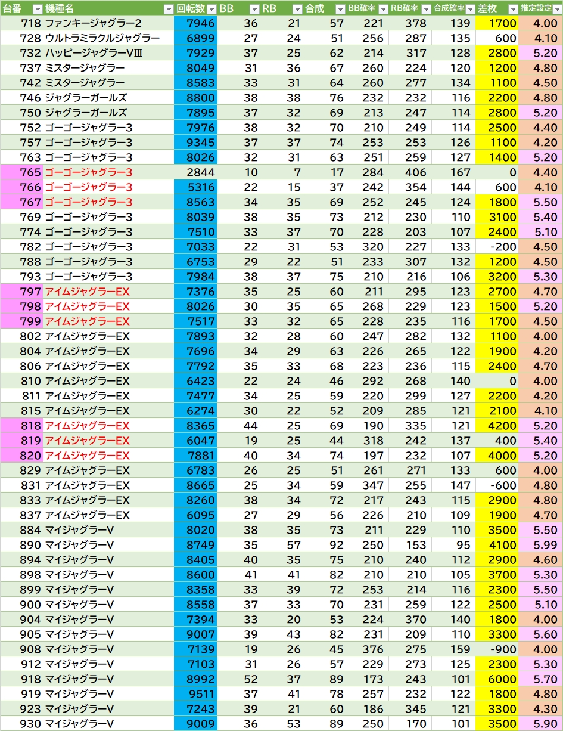Open the 合成 column filter dropdown
This screenshot has height=731, width=563.
340,9
